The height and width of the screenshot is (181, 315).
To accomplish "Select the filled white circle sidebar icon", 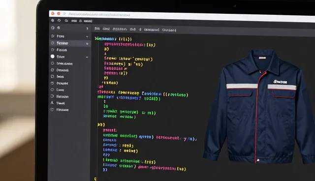I will (x=53, y=57).
